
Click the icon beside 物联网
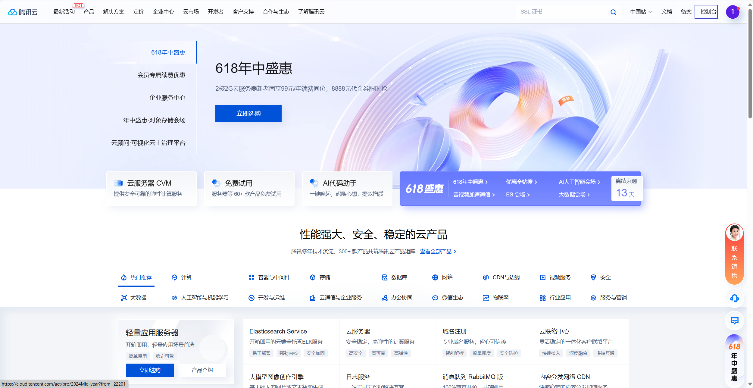(486, 298)
